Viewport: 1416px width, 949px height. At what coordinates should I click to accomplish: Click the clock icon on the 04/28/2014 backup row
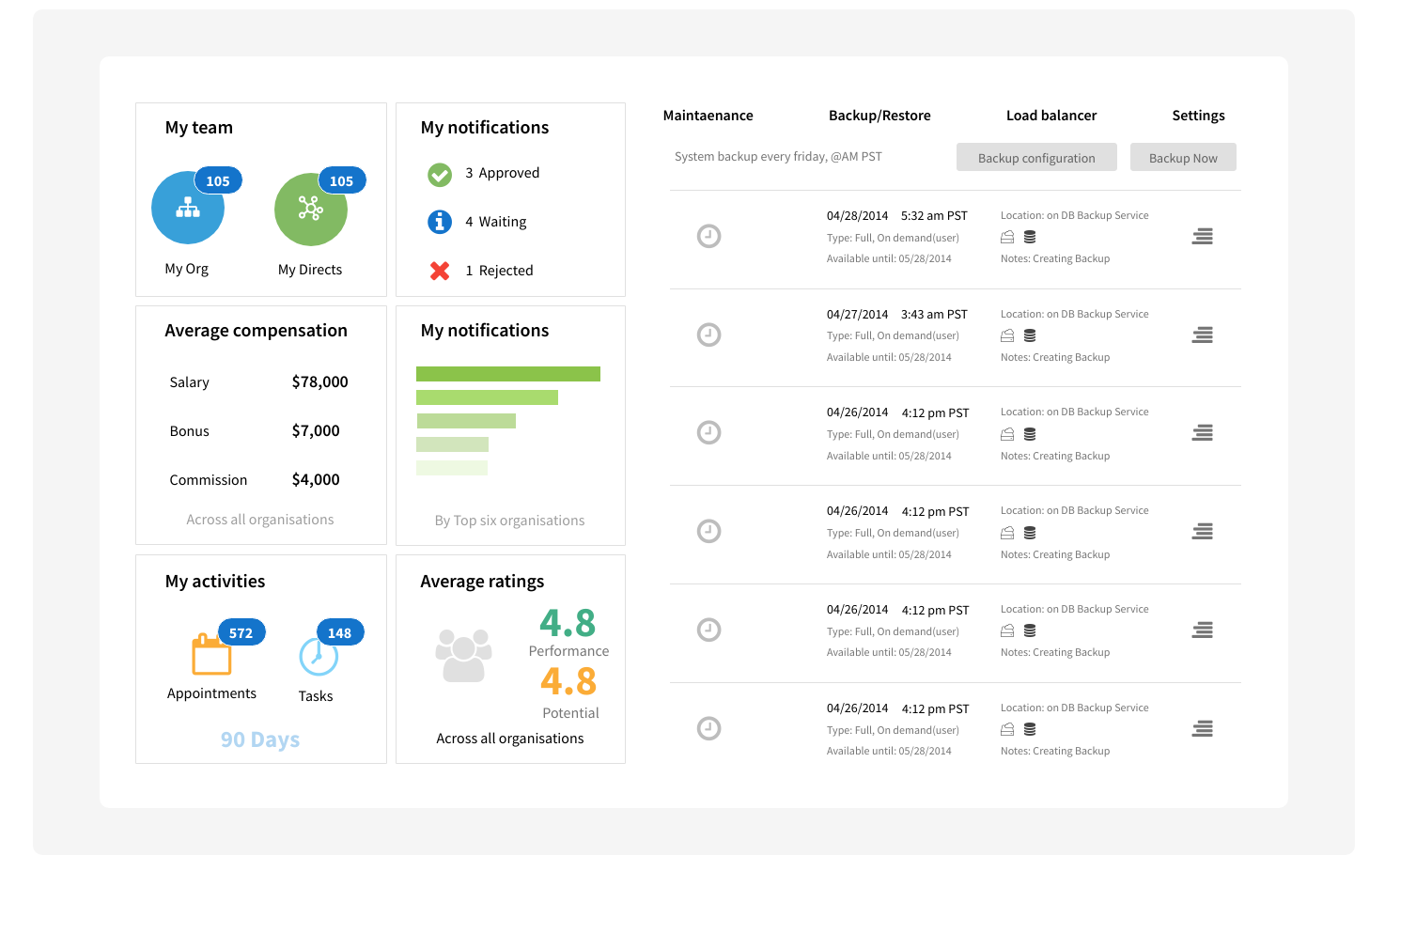(708, 236)
